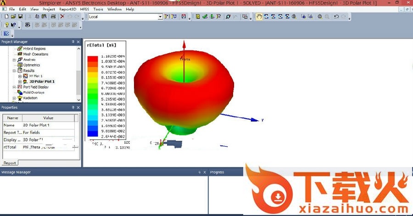Click the What's This help pointer icon

[x=13, y=25]
